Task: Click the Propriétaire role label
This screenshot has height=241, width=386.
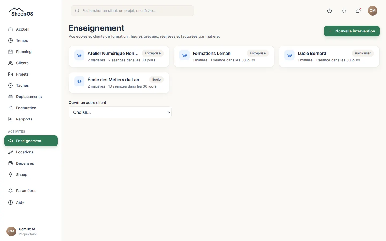Action: [28, 234]
